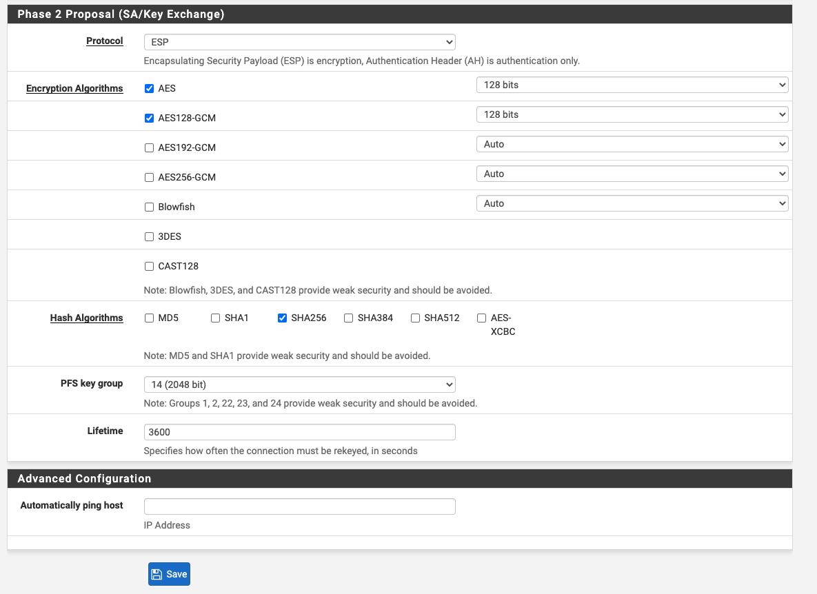Check the AES-XCBC hash option
Screen dimensions: 817x594
click(x=481, y=318)
